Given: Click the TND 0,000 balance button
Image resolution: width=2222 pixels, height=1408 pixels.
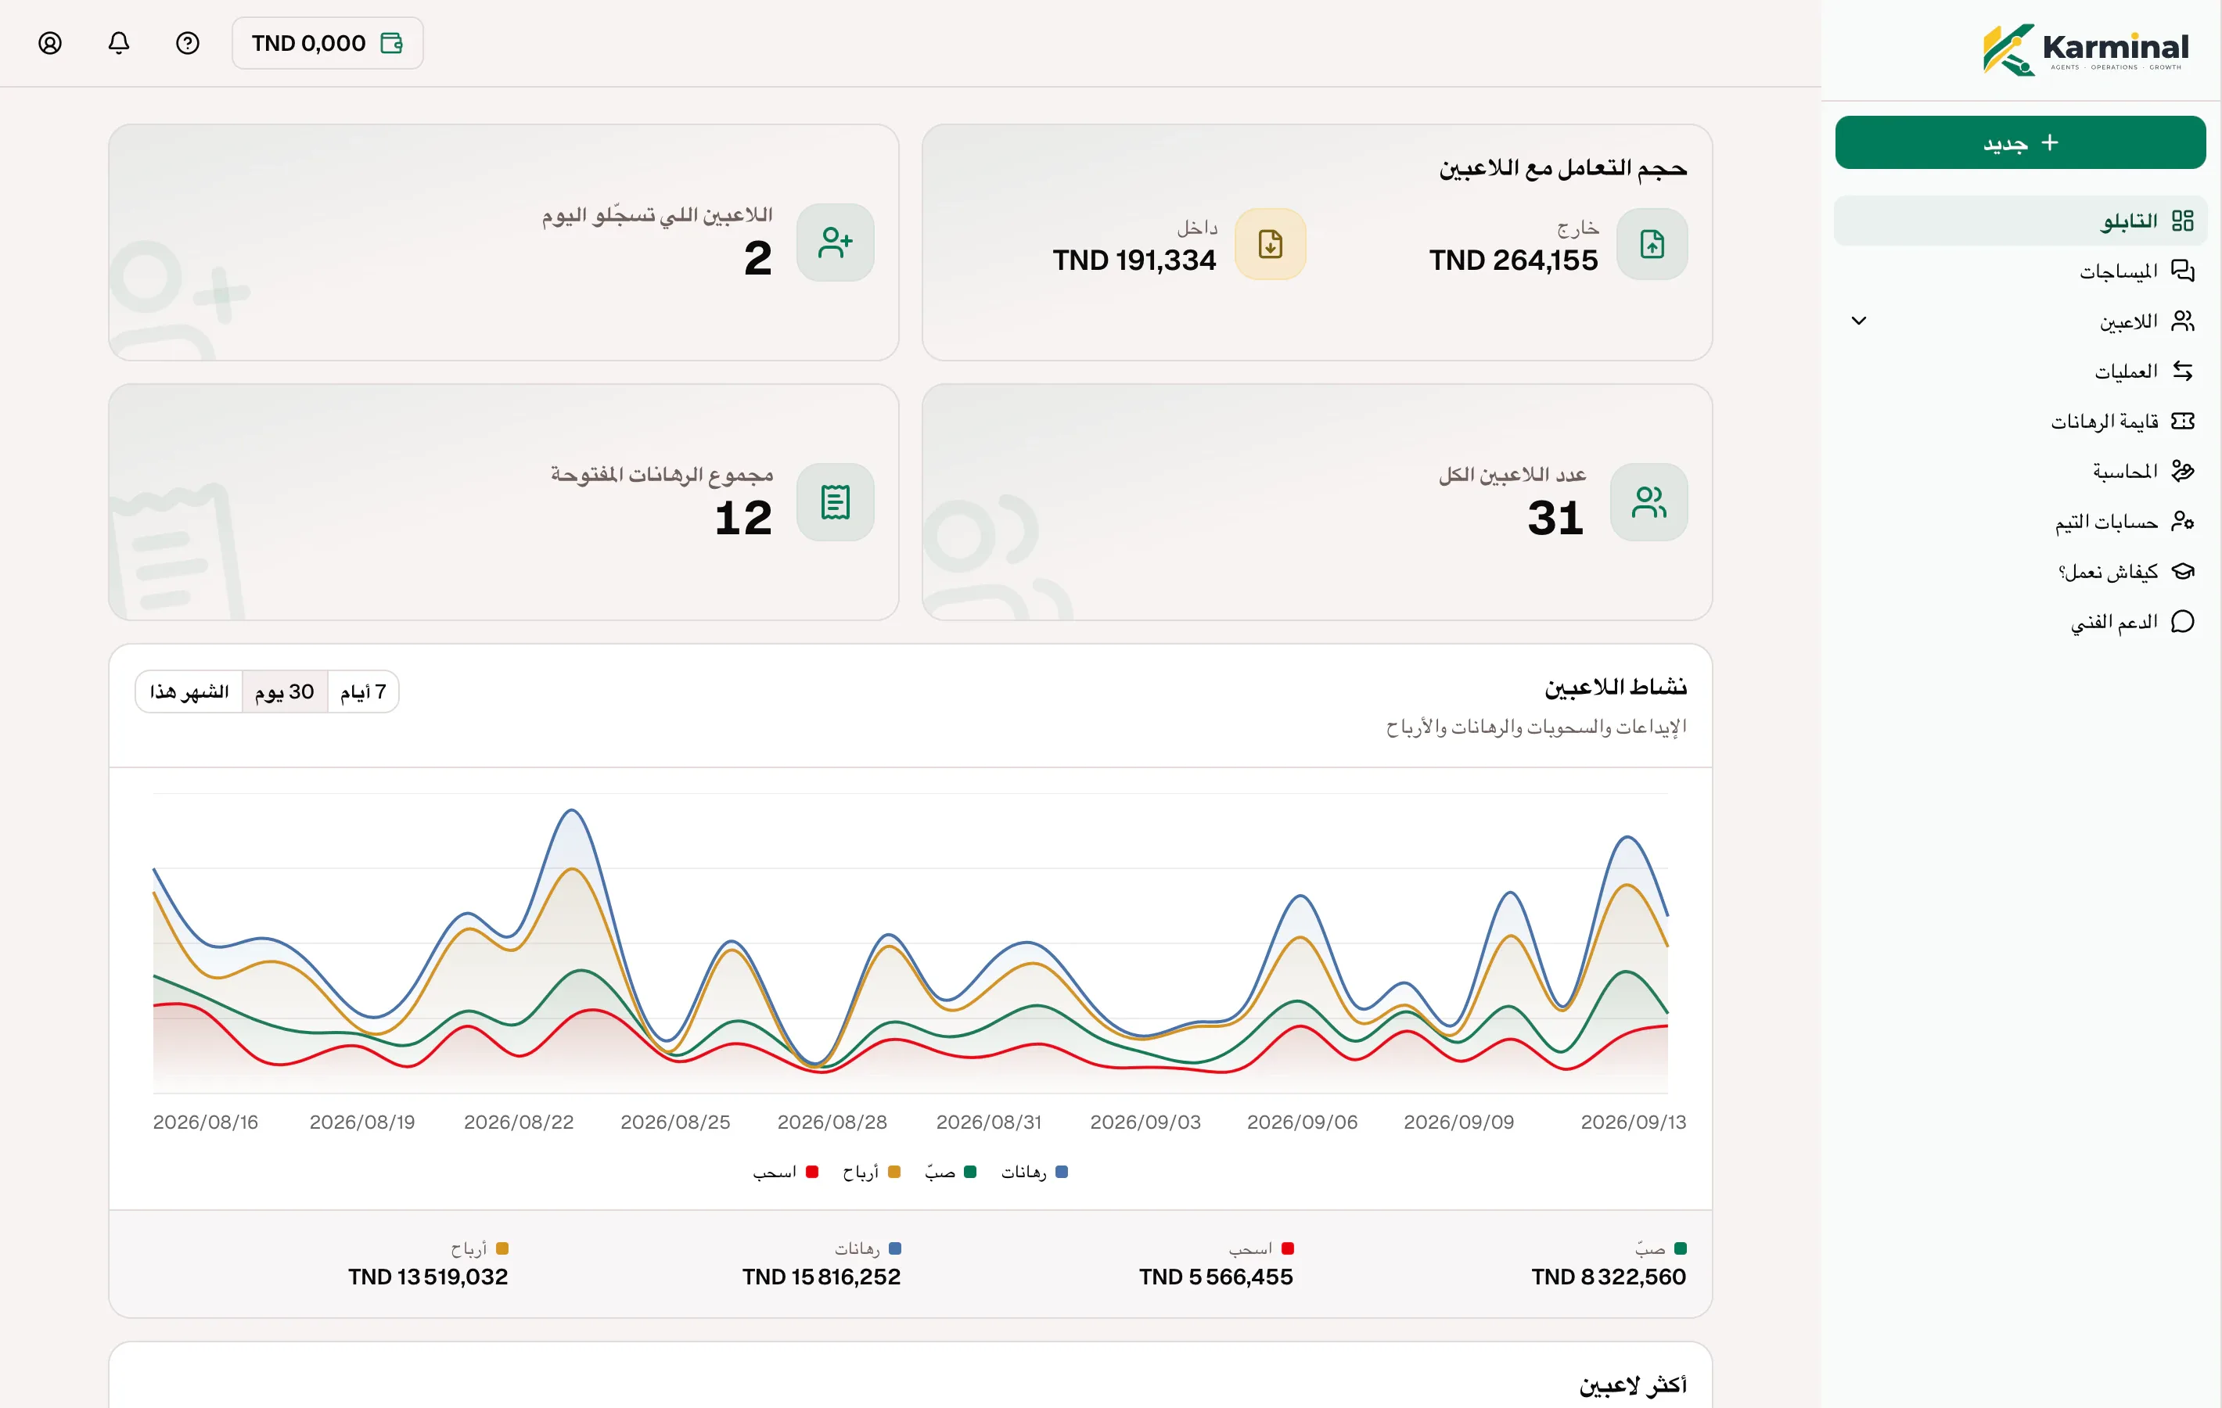Looking at the screenshot, I should (328, 43).
